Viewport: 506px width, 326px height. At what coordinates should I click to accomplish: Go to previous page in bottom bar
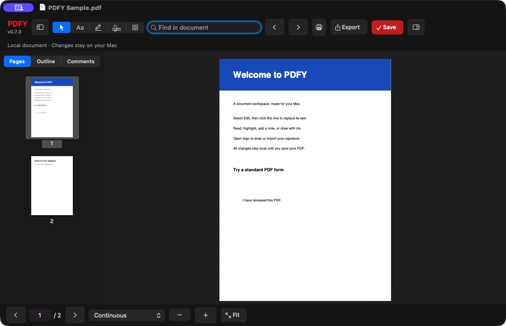(x=16, y=315)
